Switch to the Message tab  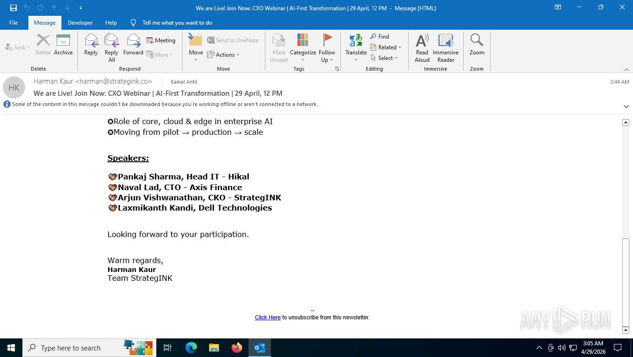click(45, 22)
